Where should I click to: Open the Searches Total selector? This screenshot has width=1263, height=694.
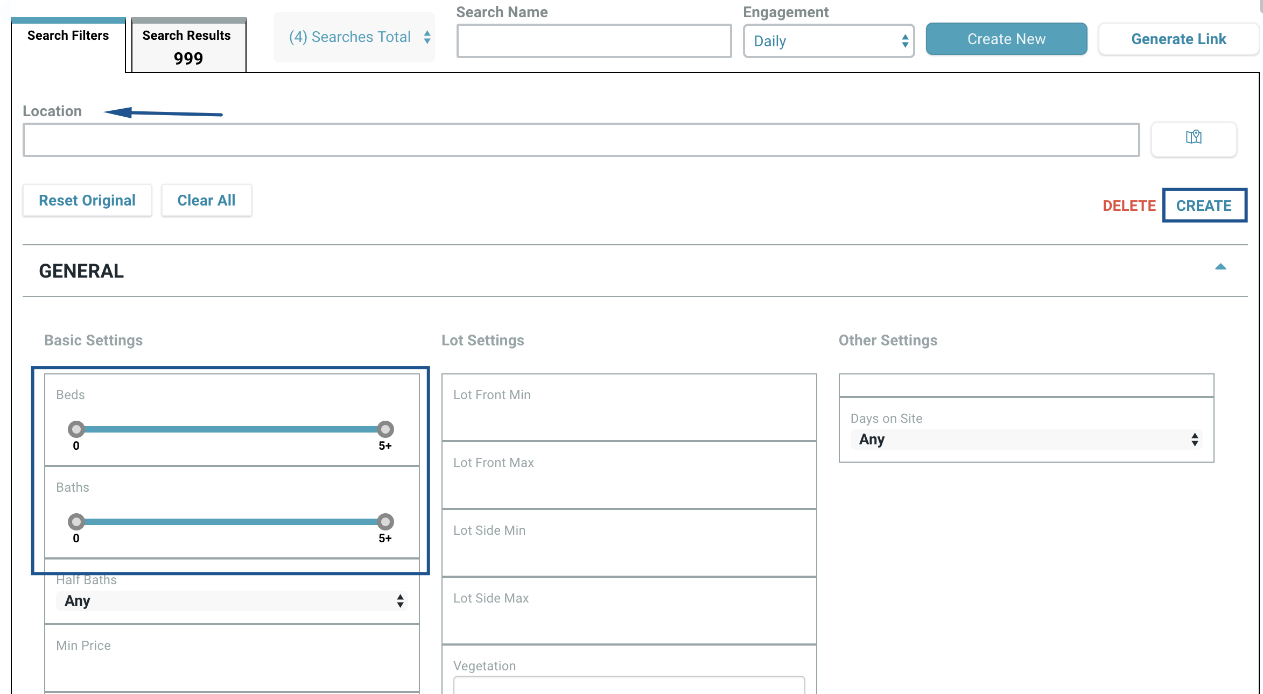[354, 37]
